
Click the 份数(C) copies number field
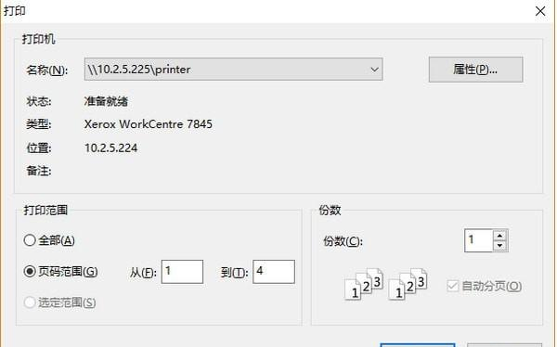pyautogui.click(x=478, y=240)
